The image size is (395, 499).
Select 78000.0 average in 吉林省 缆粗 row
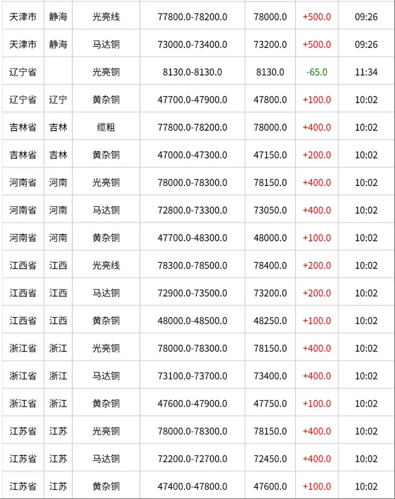tap(270, 127)
